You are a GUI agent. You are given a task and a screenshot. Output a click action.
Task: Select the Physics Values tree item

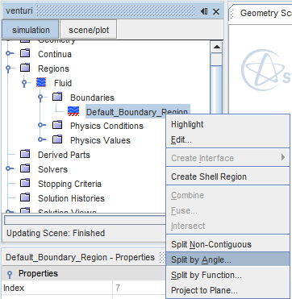point(100,140)
